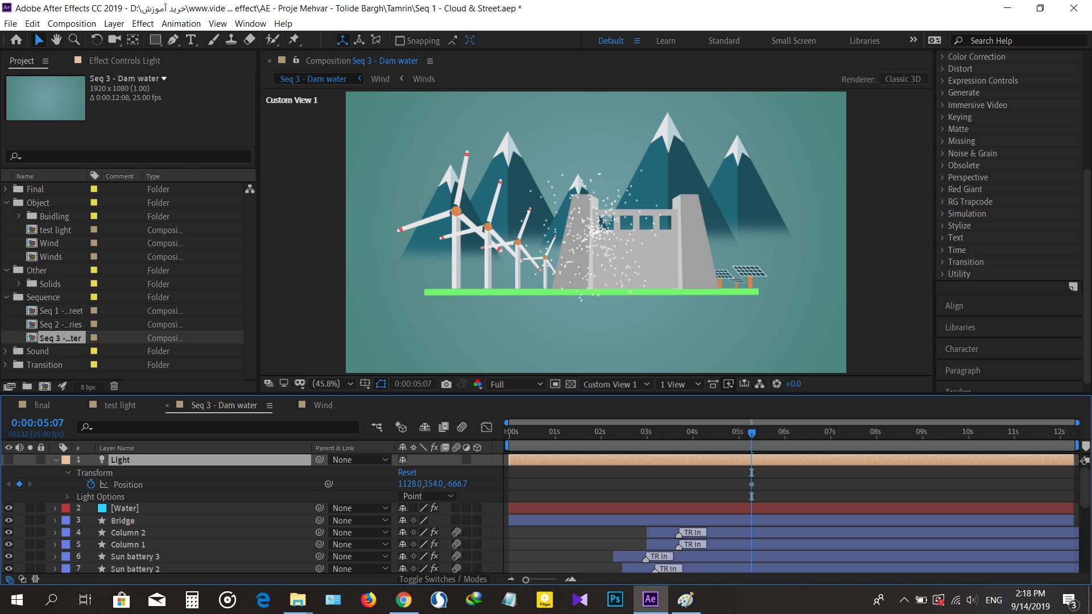Click the Reset button for Position
1092x614 pixels.
[407, 471]
